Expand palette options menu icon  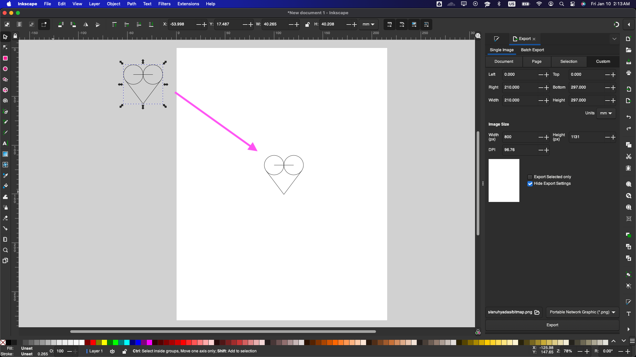pos(632,341)
